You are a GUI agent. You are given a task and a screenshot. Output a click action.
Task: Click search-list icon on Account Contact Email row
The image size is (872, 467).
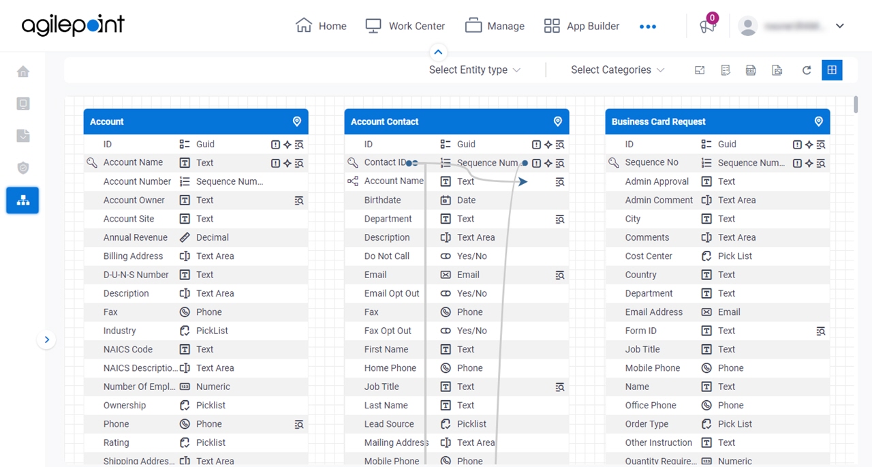tap(560, 275)
